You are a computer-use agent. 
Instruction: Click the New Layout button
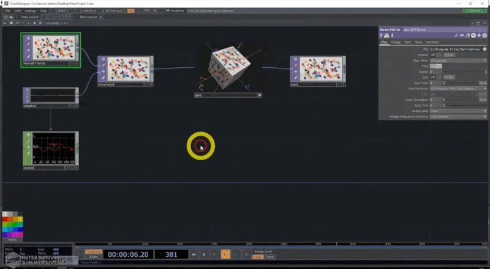(x=88, y=17)
